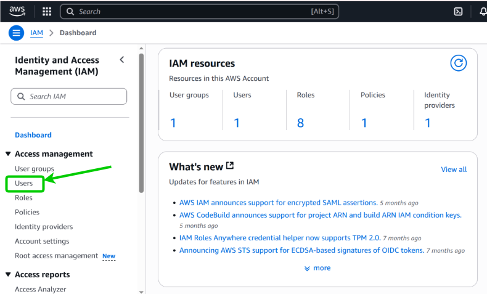The height and width of the screenshot is (294, 487).
Task: Click the Identity providers count 1
Action: click(x=428, y=123)
